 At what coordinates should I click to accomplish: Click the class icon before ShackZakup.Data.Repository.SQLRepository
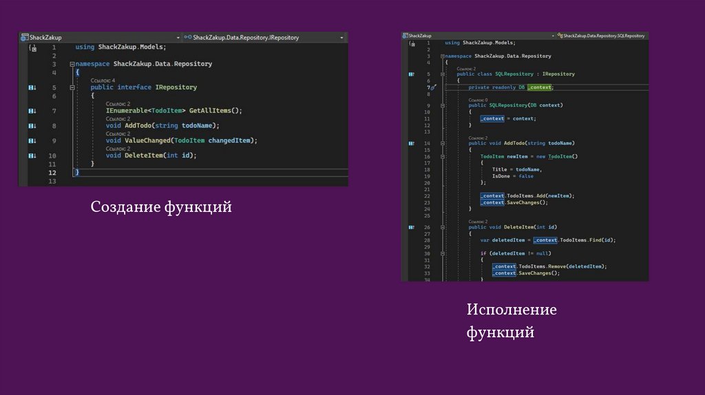pyautogui.click(x=560, y=36)
